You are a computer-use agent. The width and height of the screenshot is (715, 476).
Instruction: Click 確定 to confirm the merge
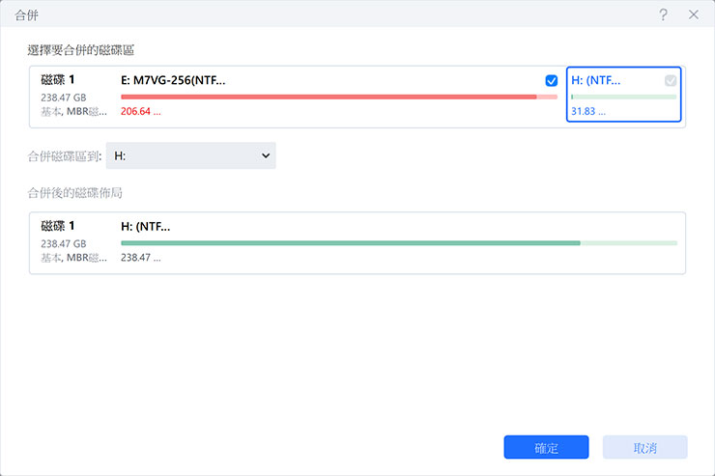pyautogui.click(x=546, y=448)
